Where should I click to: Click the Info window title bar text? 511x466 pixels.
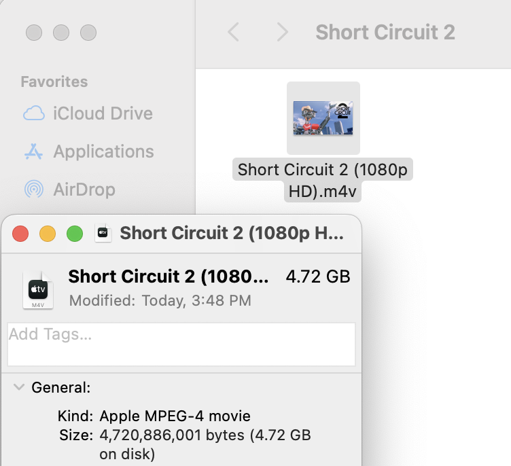point(232,234)
